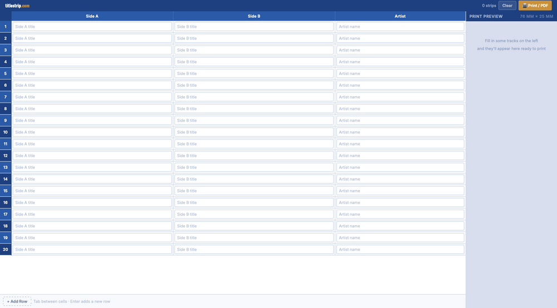Image resolution: width=557 pixels, height=308 pixels.
Task: Select the Artist column header
Action: [400, 16]
